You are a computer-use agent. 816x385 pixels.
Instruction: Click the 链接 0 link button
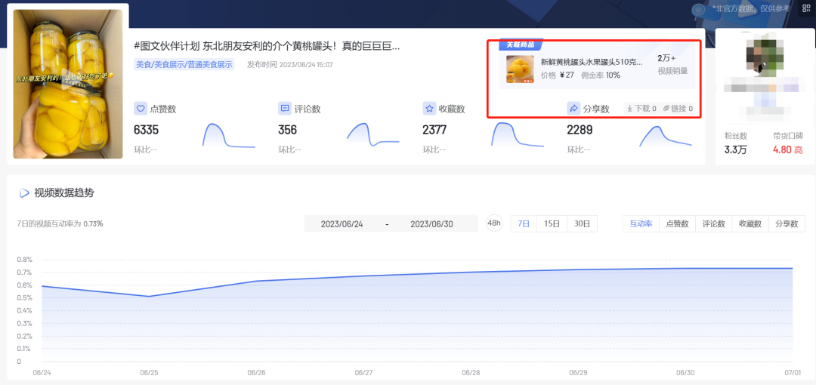(x=678, y=109)
